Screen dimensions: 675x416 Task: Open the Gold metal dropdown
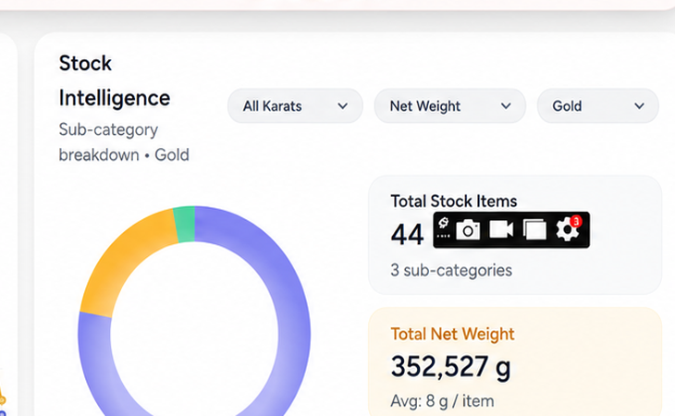(598, 105)
